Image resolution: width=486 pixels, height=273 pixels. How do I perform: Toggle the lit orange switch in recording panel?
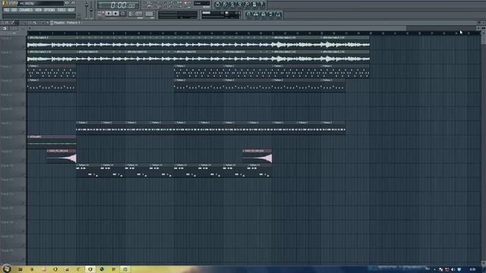pos(185,3)
